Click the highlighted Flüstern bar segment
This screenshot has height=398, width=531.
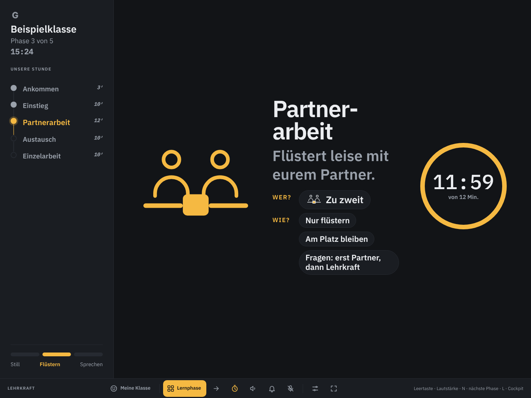57,354
